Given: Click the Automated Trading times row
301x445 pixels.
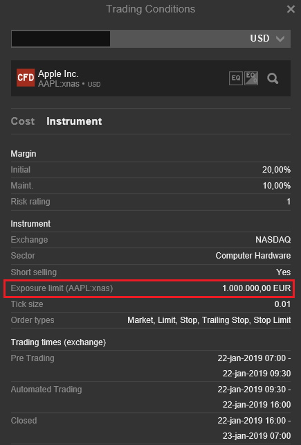Looking at the screenshot, I should (x=151, y=397).
